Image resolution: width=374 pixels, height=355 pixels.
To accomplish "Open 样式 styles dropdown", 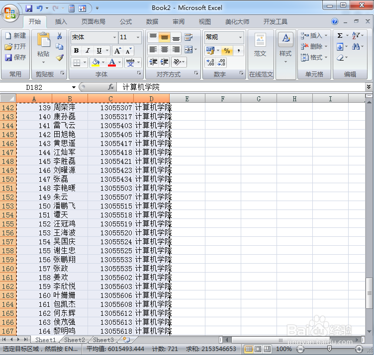I will click(285, 55).
